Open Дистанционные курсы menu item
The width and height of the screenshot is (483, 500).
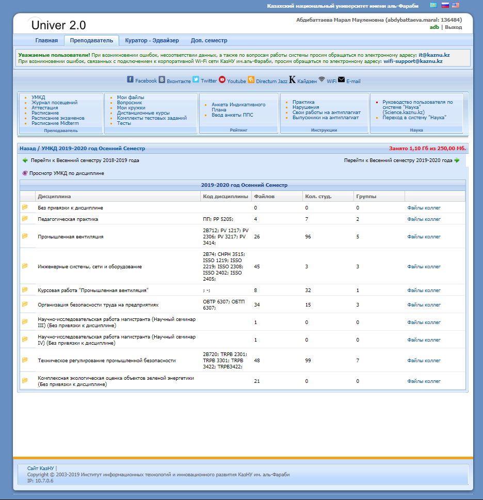[143, 113]
